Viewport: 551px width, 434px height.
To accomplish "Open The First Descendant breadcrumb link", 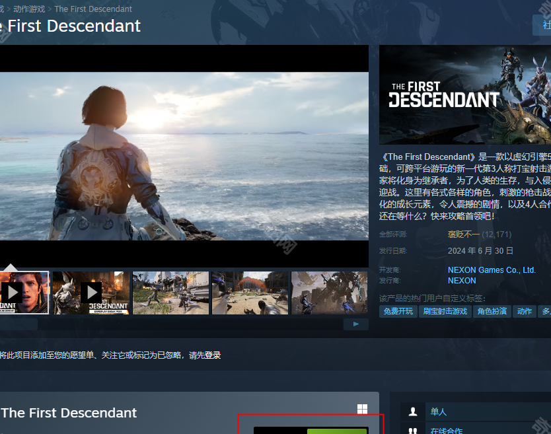I will [93, 9].
